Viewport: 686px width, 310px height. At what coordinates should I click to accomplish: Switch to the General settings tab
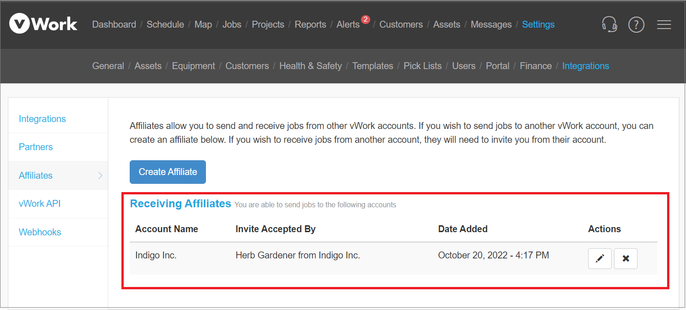coord(108,66)
